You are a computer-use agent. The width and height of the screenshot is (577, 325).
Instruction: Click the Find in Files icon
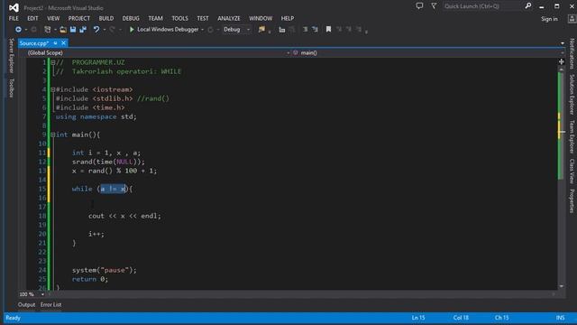pos(261,30)
